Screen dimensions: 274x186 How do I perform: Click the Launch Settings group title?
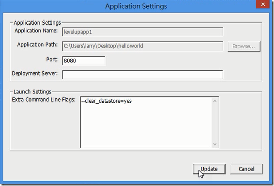32,92
